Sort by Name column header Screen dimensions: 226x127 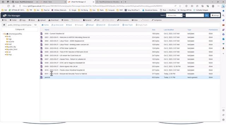(47, 30)
